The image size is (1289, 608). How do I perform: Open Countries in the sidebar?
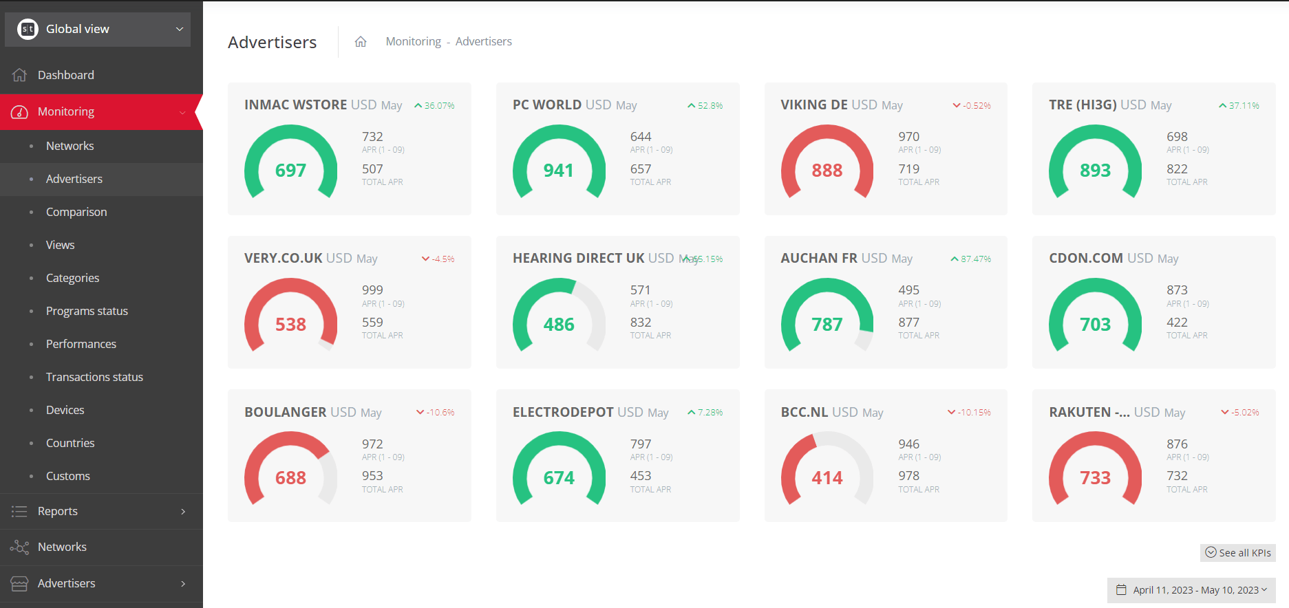[x=101, y=443]
